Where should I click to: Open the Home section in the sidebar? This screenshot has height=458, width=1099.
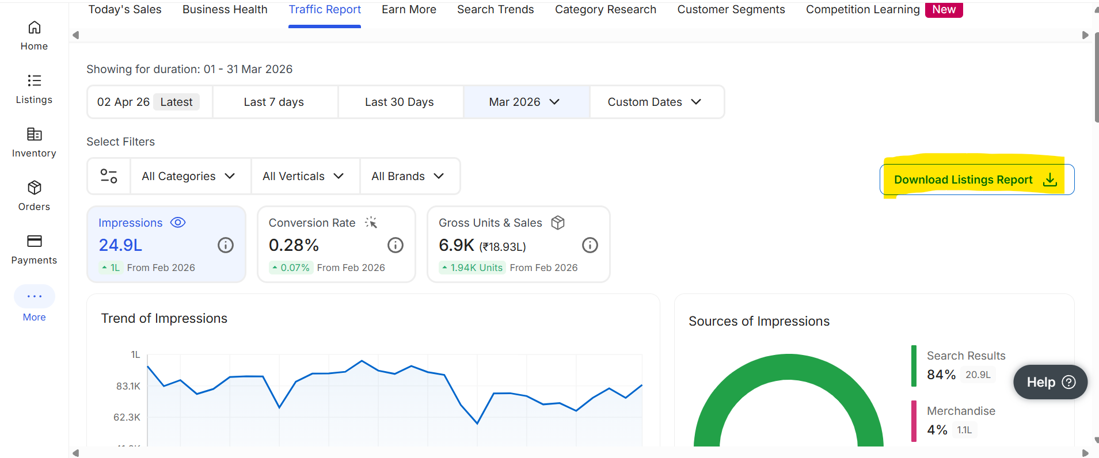click(34, 36)
